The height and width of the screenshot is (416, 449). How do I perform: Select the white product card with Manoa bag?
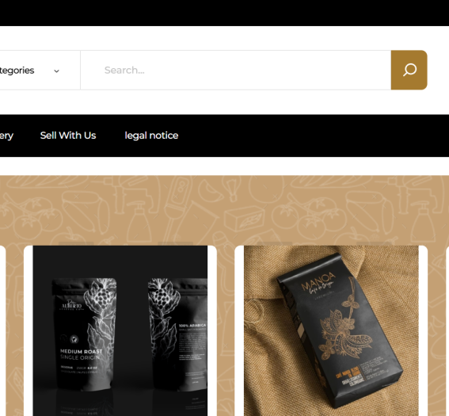click(331, 330)
